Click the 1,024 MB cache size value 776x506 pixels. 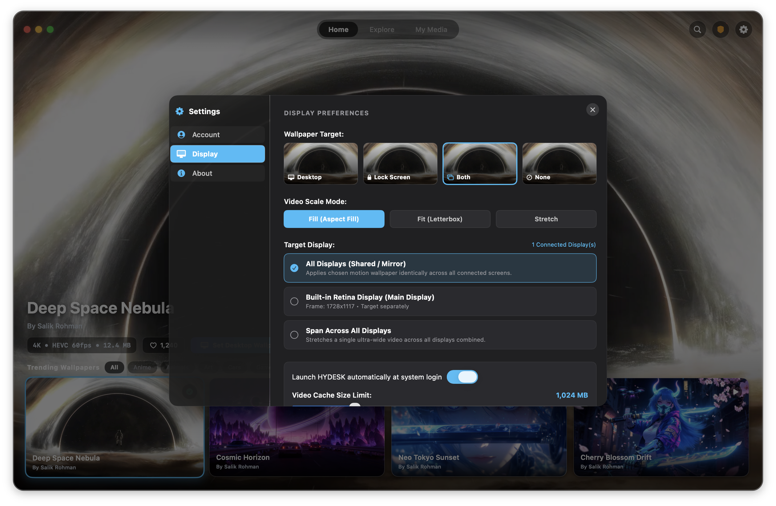coord(571,395)
